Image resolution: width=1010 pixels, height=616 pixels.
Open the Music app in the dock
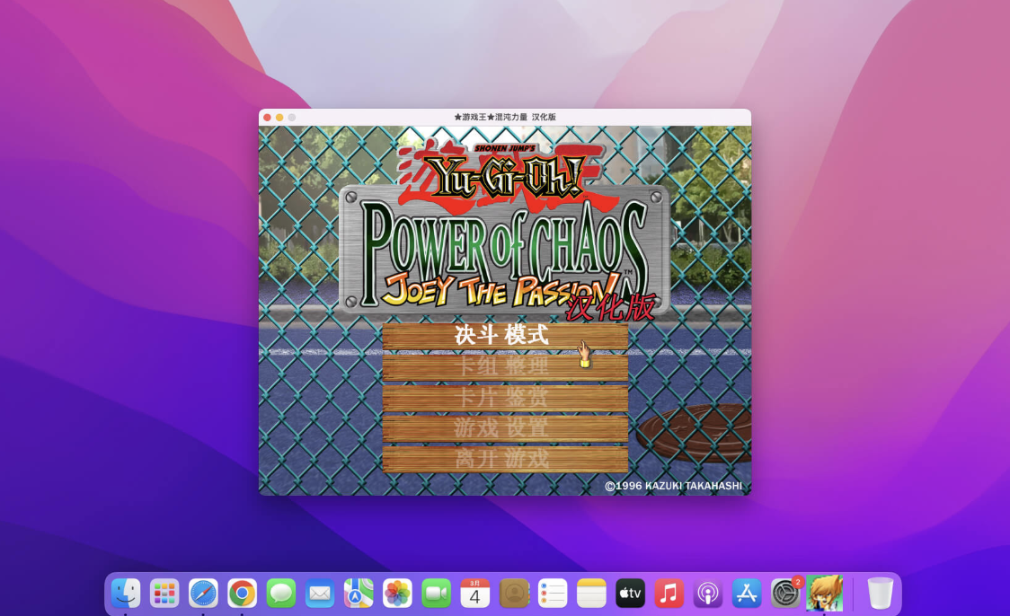pyautogui.click(x=669, y=593)
